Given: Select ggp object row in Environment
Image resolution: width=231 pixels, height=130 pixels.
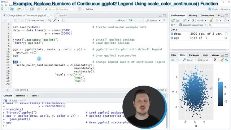Looking at the screenshot, I should (x=200, y=38).
